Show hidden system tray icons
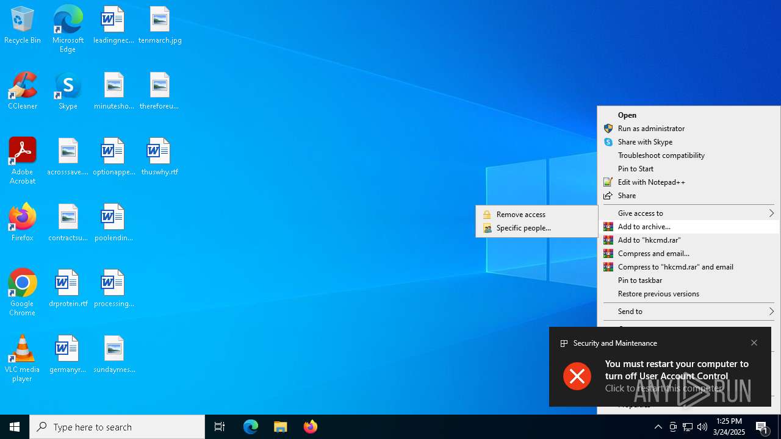781x439 pixels. [x=658, y=427]
